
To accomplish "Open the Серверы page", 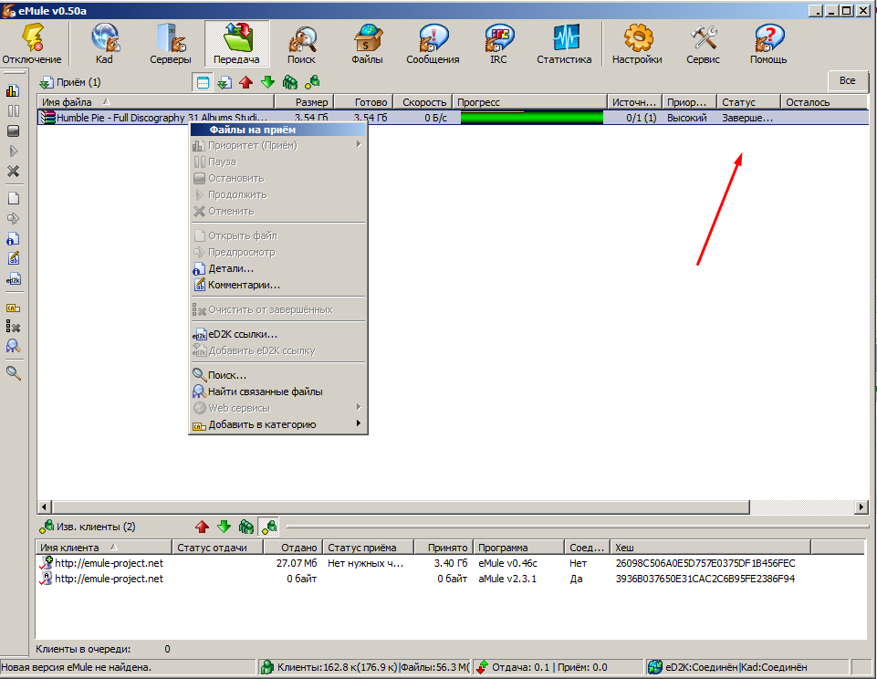I will click(171, 44).
